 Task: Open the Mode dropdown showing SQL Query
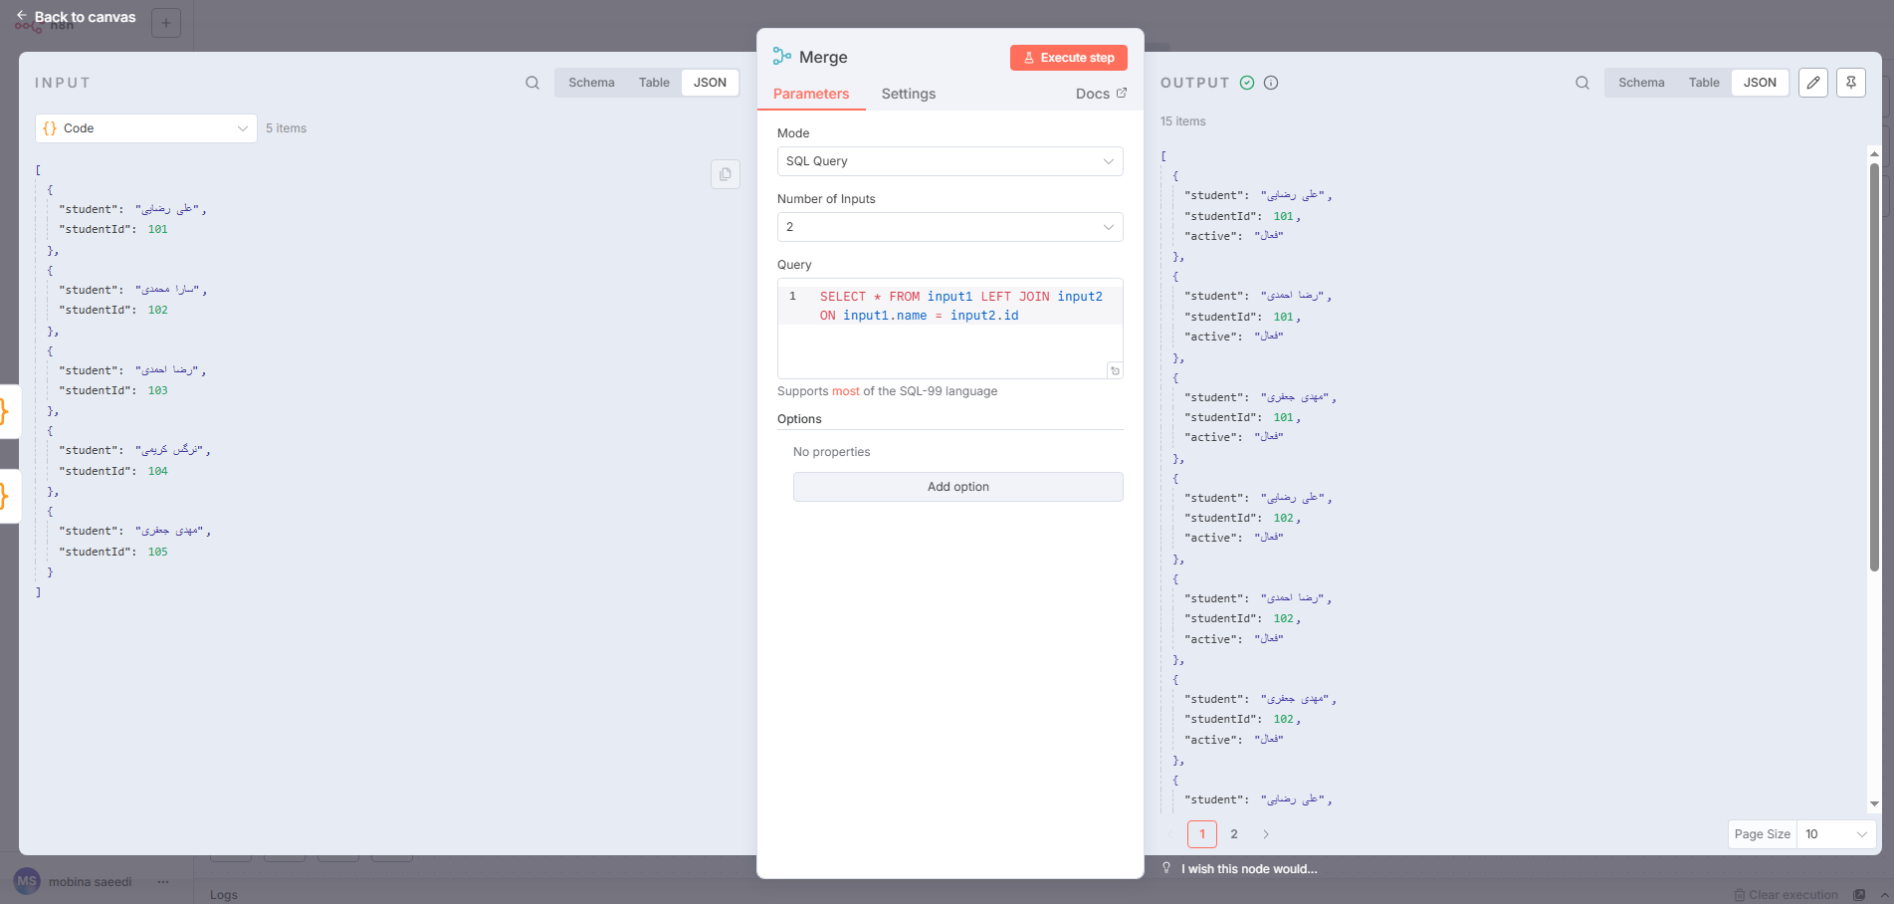click(949, 161)
